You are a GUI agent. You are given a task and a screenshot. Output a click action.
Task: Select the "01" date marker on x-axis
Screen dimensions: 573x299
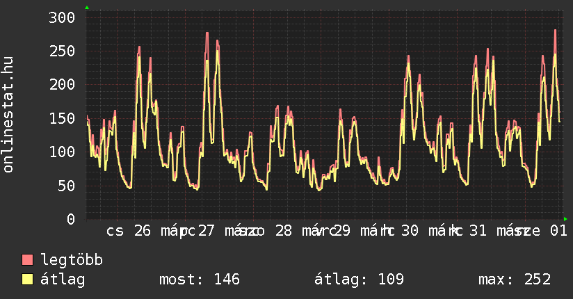(x=558, y=231)
